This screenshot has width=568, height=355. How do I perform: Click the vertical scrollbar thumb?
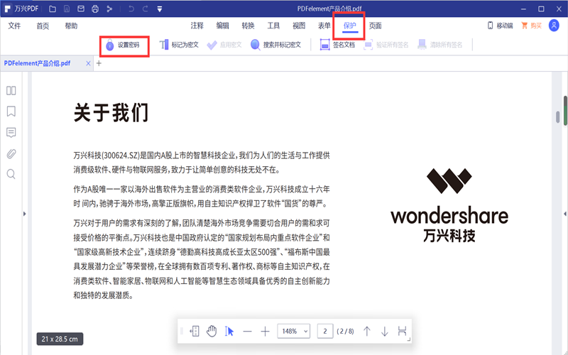click(564, 117)
